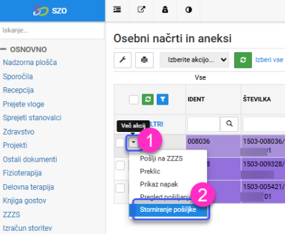Image resolution: width=285 pixels, height=234 pixels.
Task: Click the 'Vse' label above the table
Action: (x=200, y=77)
